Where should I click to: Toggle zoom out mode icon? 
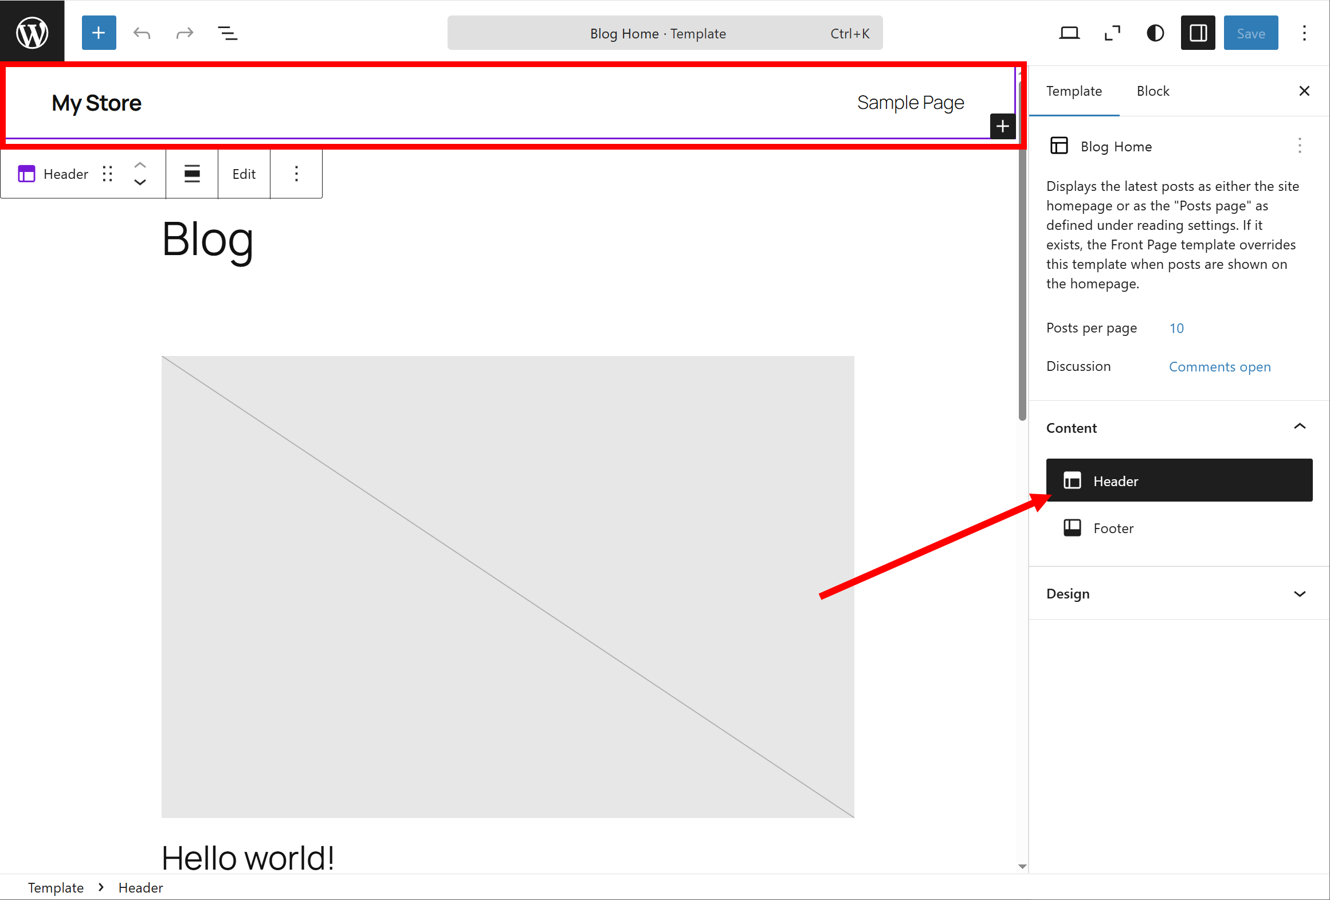coord(1112,33)
